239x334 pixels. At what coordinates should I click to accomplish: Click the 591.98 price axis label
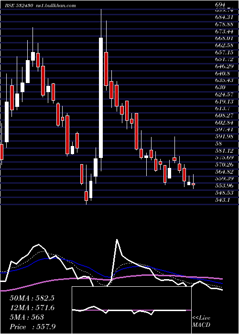coord(224,136)
